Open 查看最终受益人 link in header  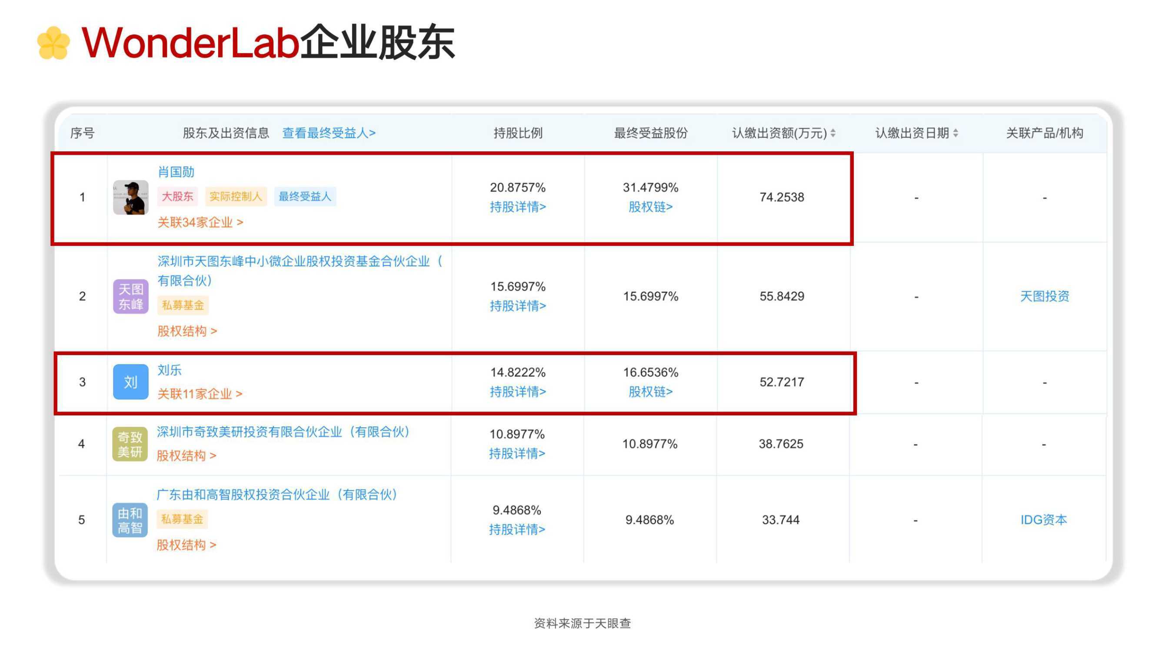[329, 133]
